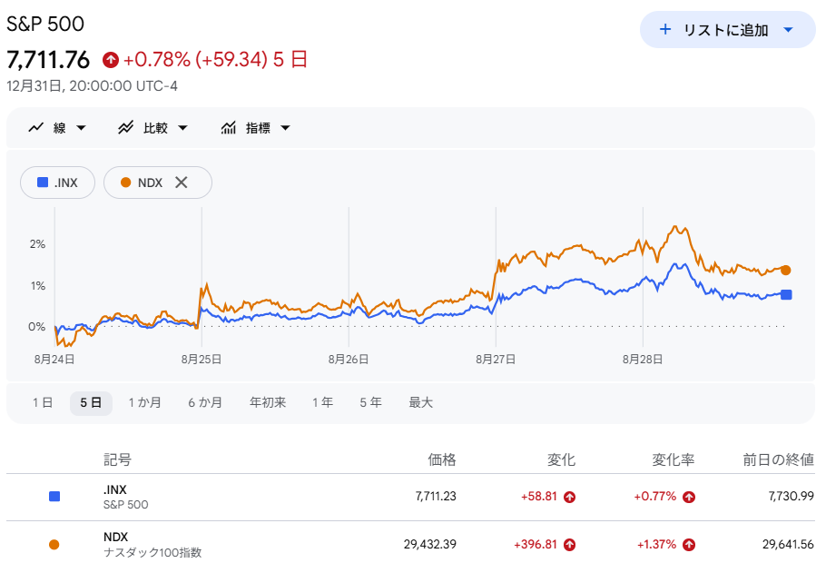The image size is (826, 563).
Task: Click the 8月27日 axis date label
Action: coord(496,360)
